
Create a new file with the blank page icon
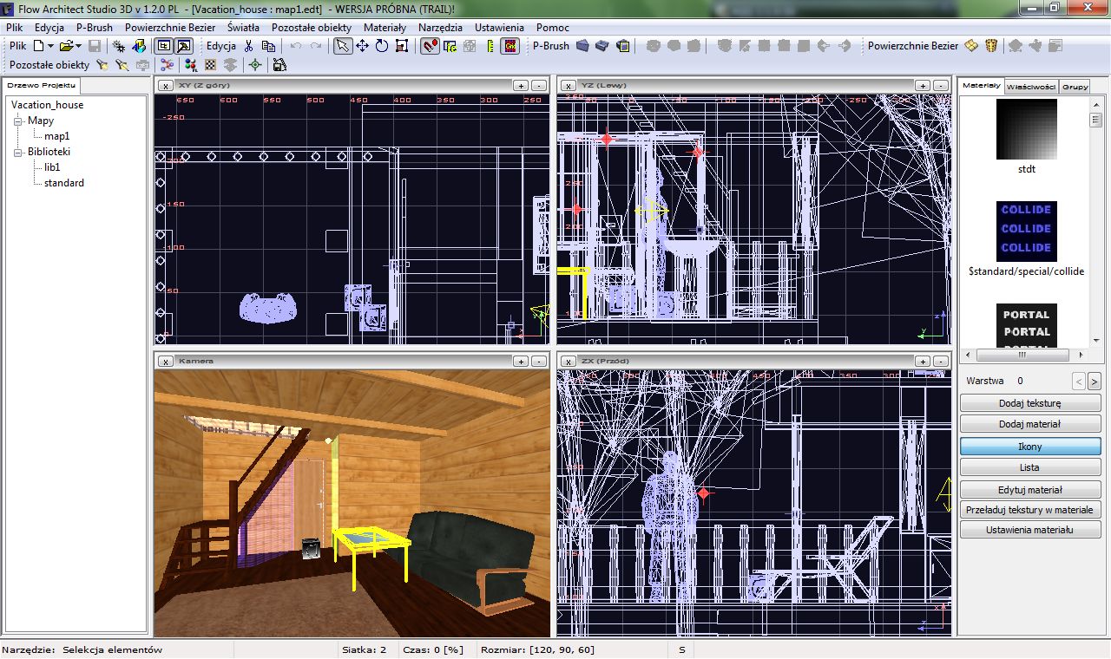40,46
